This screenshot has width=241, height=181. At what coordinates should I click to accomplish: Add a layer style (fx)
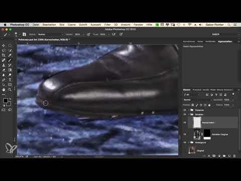click(x=209, y=156)
